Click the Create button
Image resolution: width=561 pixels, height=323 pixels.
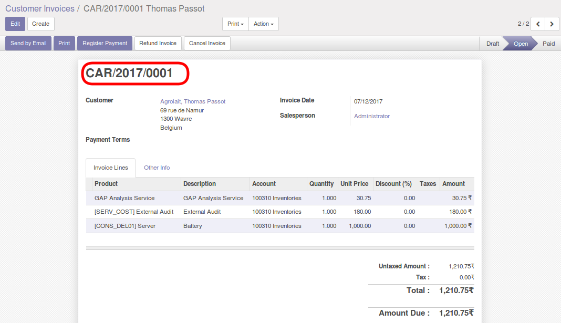point(40,24)
